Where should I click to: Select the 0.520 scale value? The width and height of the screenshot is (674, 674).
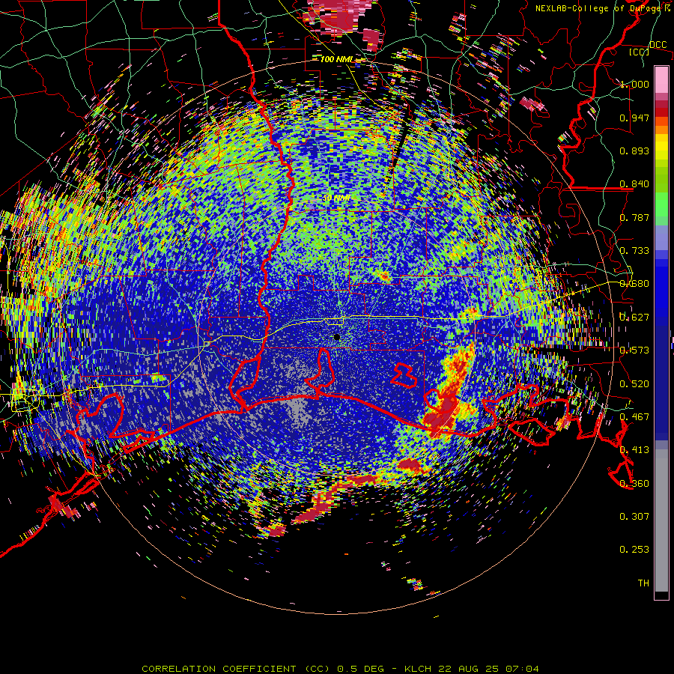click(634, 384)
